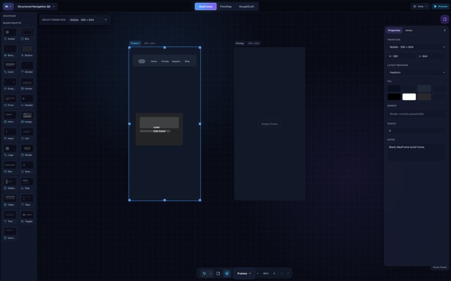Click the page icon in the bottom toolbar

[218, 274]
